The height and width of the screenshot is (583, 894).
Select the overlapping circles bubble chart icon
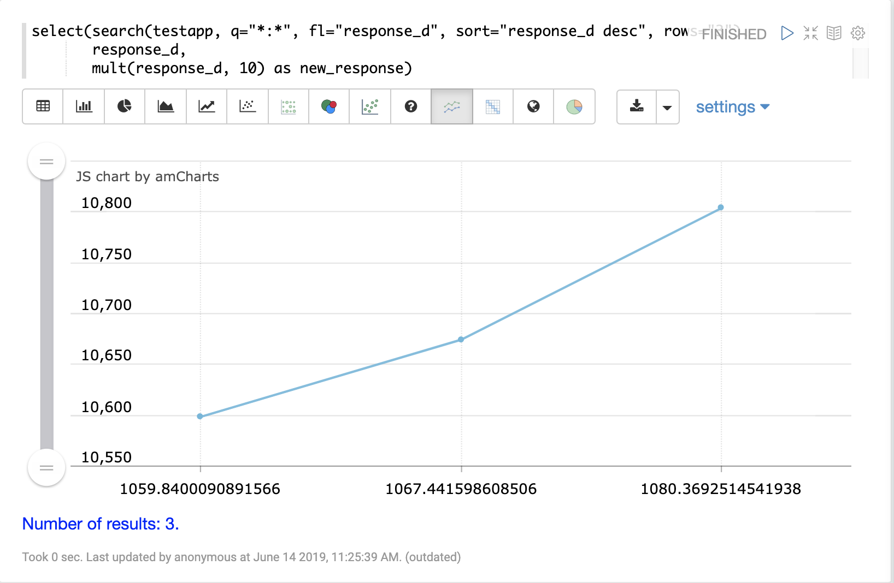tap(329, 106)
